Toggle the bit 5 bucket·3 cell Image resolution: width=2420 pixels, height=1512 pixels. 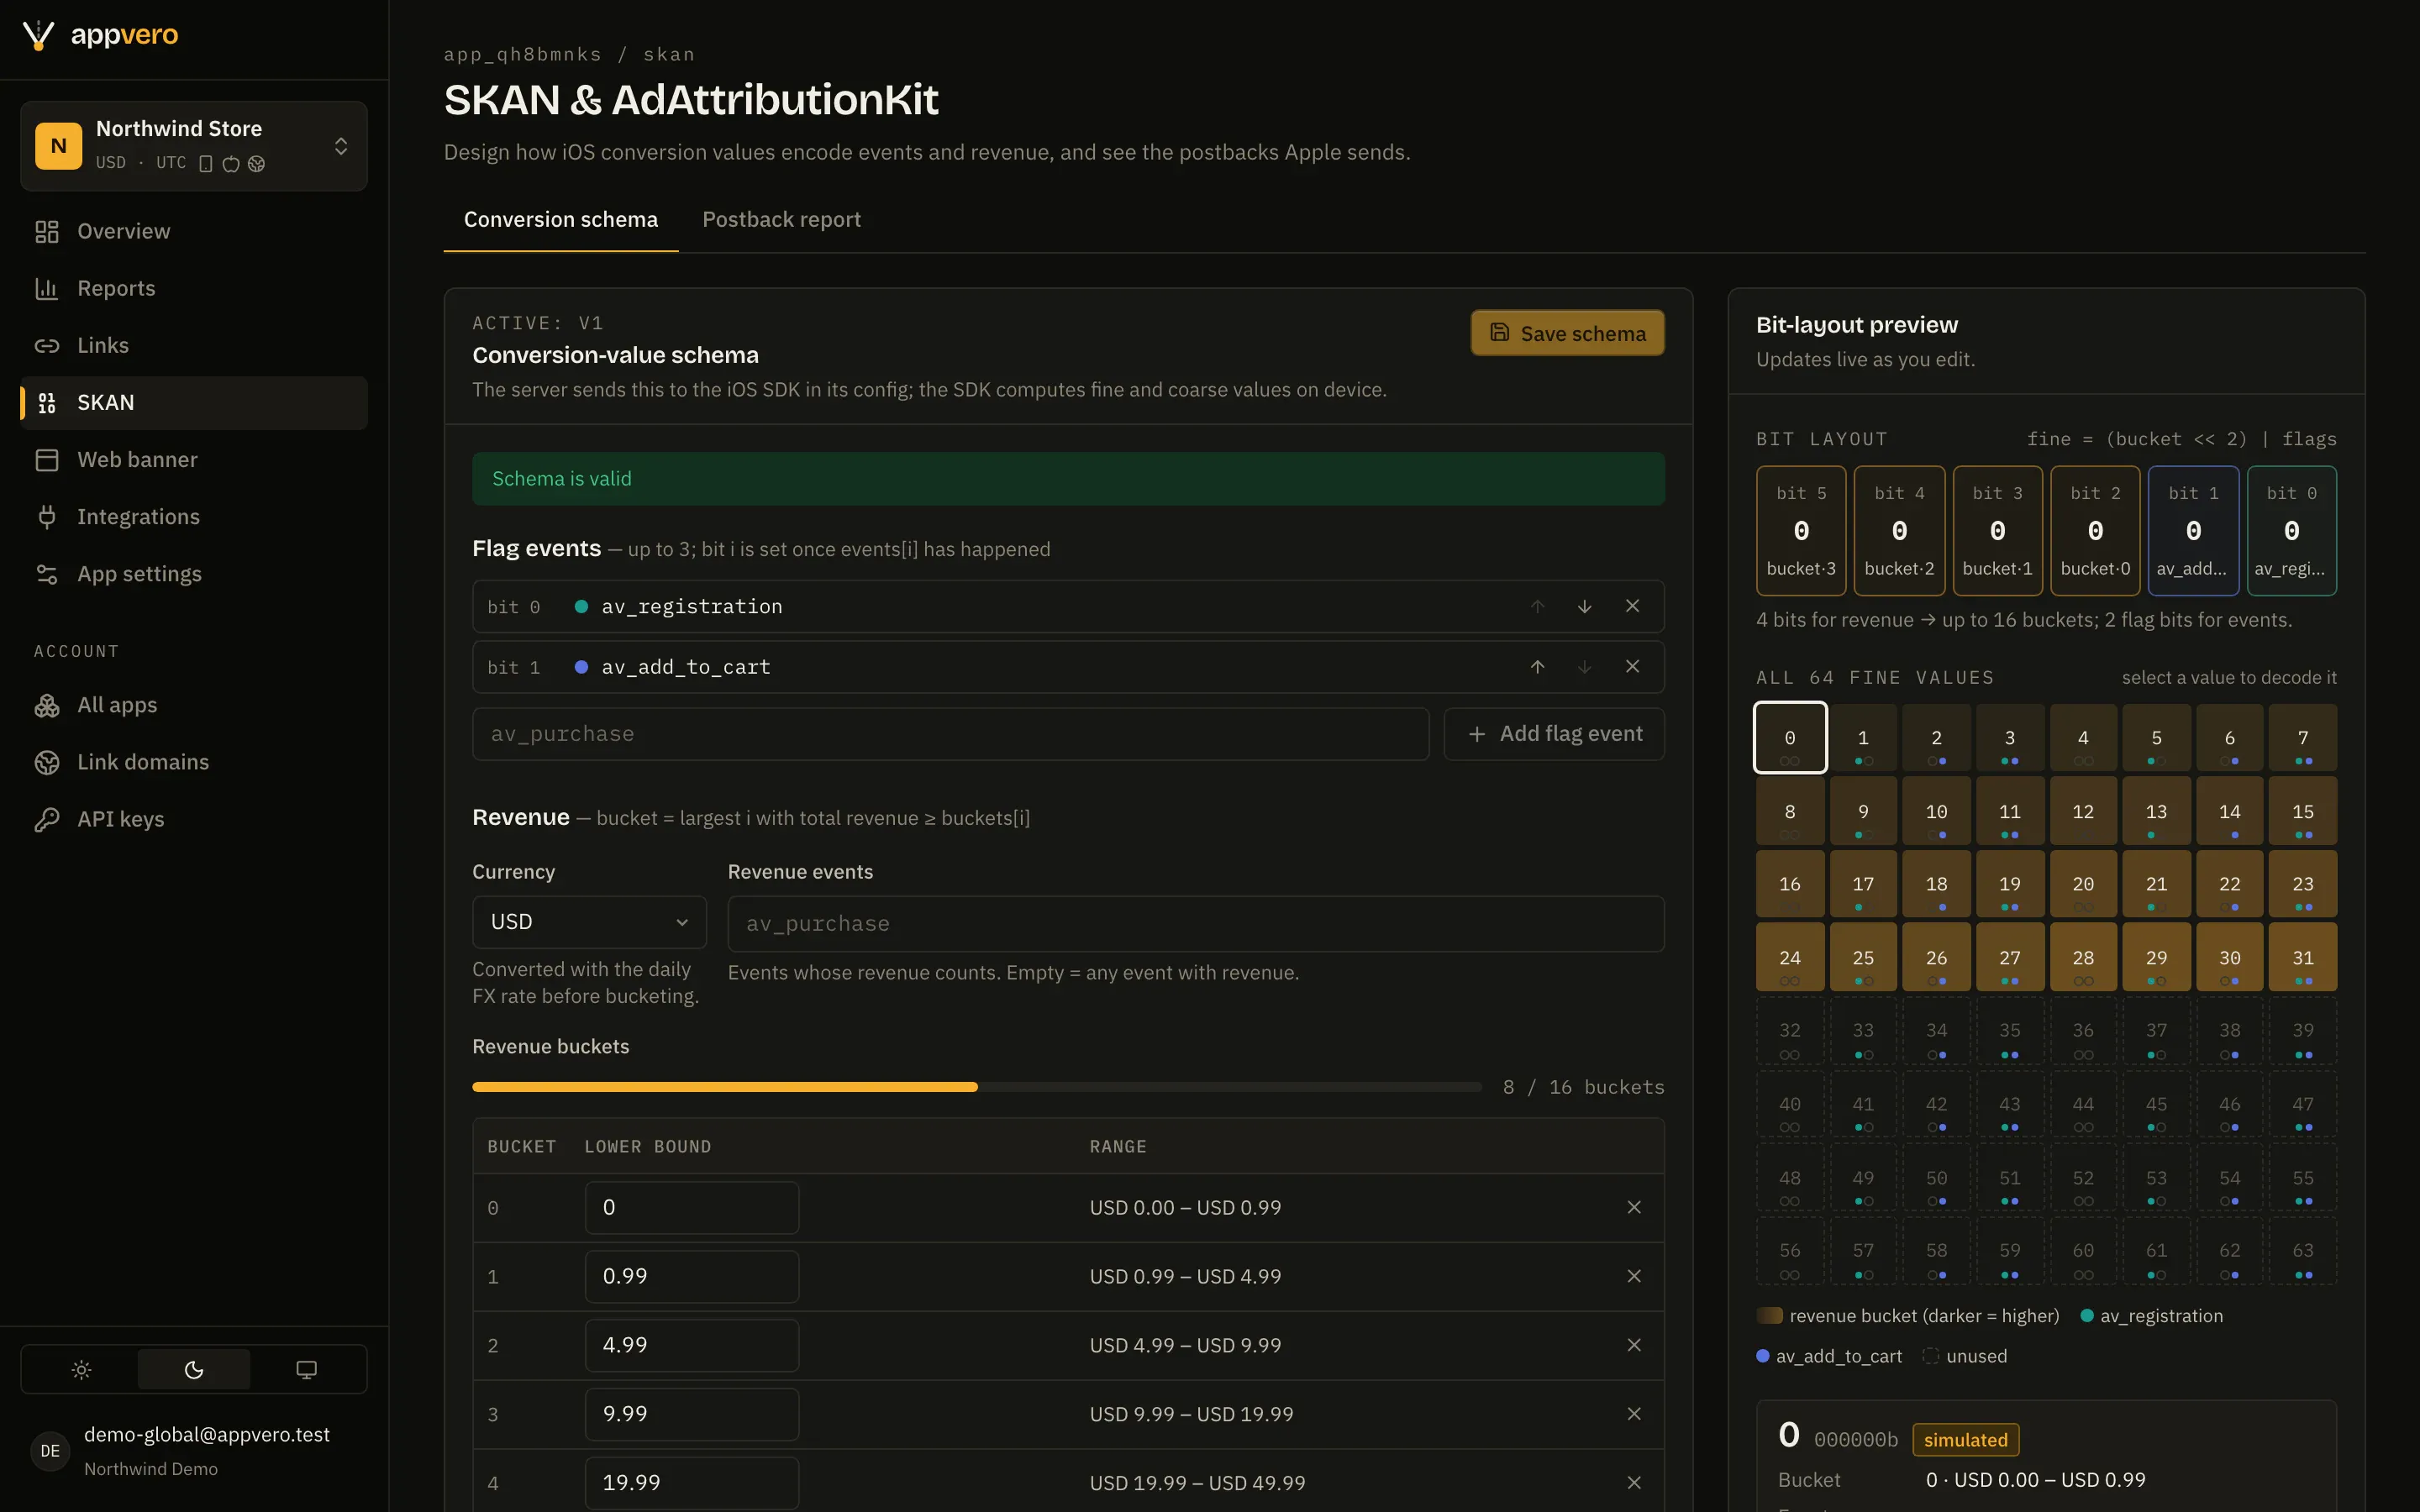pyautogui.click(x=1801, y=530)
